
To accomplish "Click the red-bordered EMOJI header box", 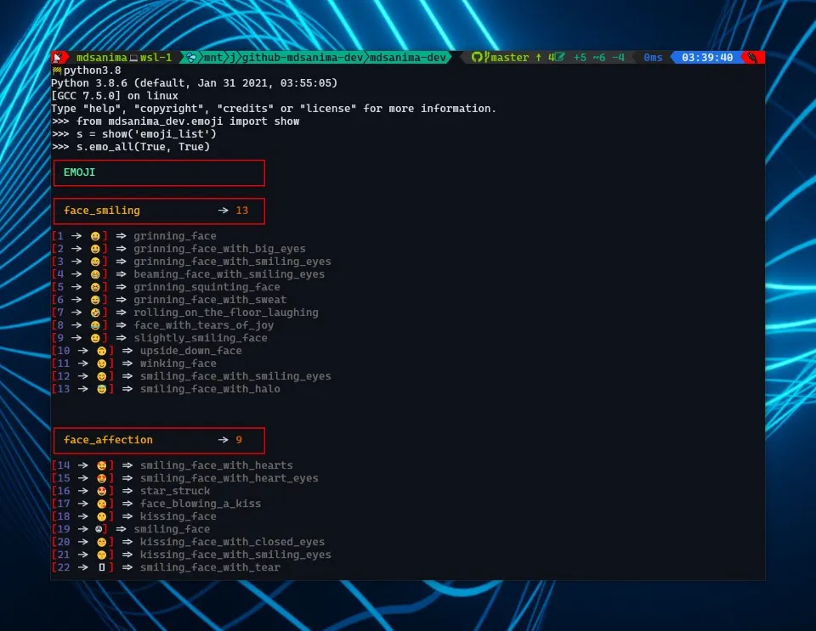I will point(159,173).
